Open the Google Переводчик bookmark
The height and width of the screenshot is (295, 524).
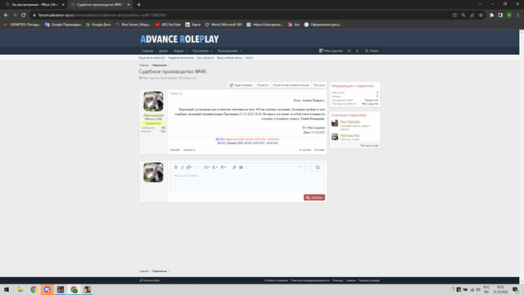63,25
